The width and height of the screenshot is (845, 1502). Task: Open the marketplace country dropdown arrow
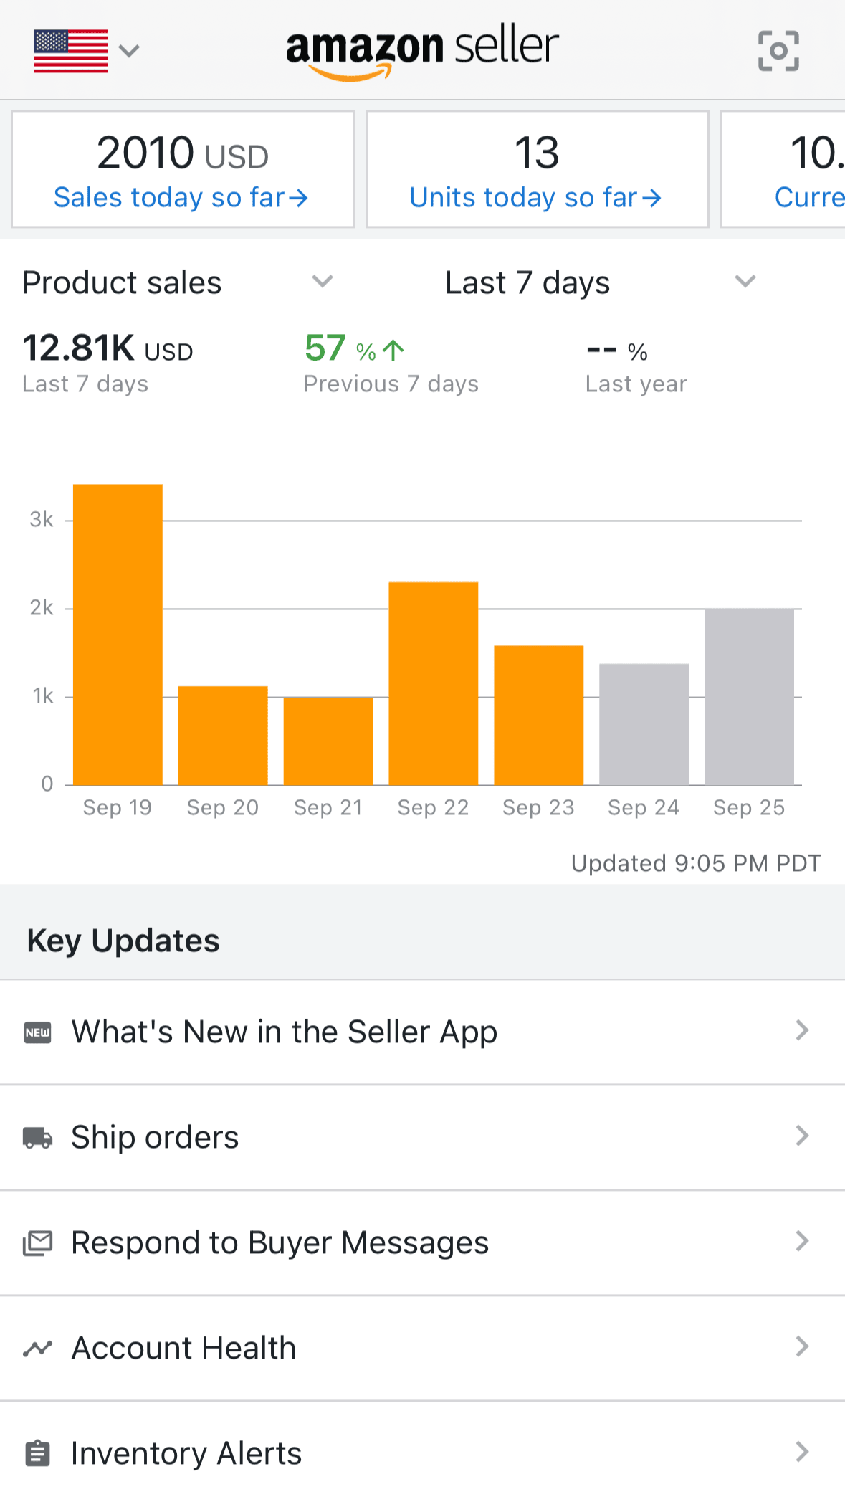coord(129,51)
